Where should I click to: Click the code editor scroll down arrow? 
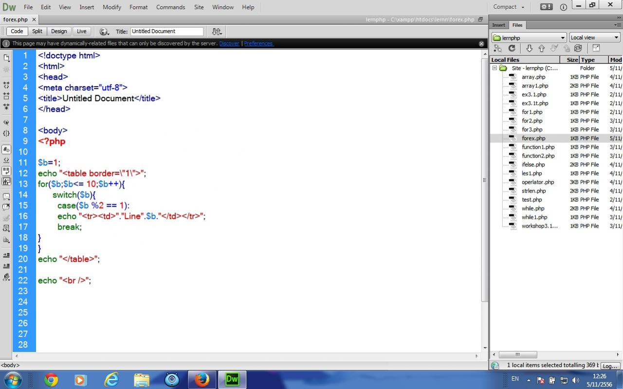click(x=485, y=348)
